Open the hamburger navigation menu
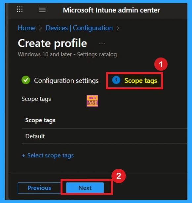192x203 pixels. tap(42, 10)
